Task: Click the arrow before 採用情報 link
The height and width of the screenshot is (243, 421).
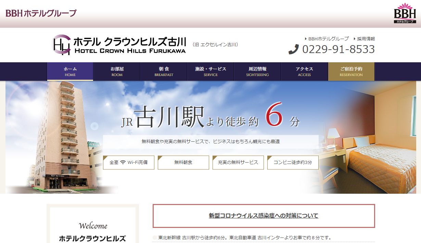Action: (354, 39)
